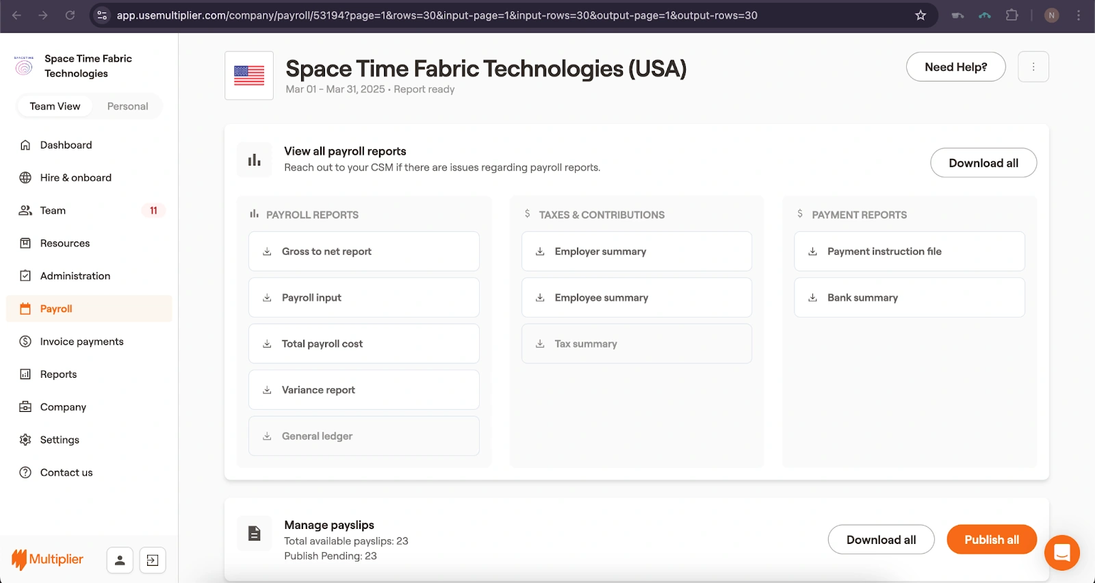Click the Hire & onboard globe icon

25,178
